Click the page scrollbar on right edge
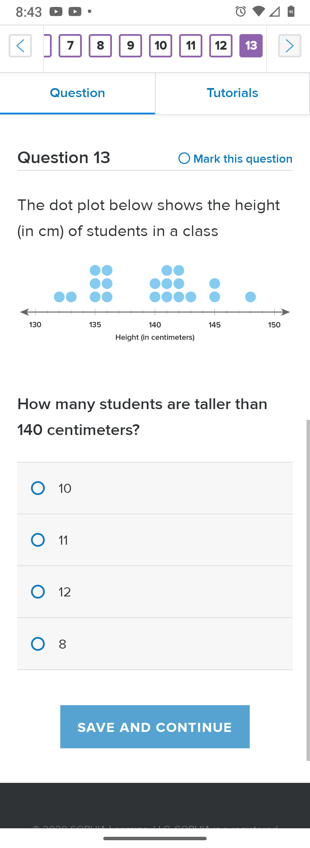310x848 pixels. point(308,590)
